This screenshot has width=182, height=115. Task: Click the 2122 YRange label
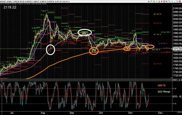pyautogui.click(x=164, y=92)
